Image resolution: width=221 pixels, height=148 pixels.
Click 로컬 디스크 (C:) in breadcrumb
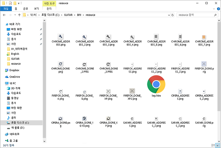[50, 15]
